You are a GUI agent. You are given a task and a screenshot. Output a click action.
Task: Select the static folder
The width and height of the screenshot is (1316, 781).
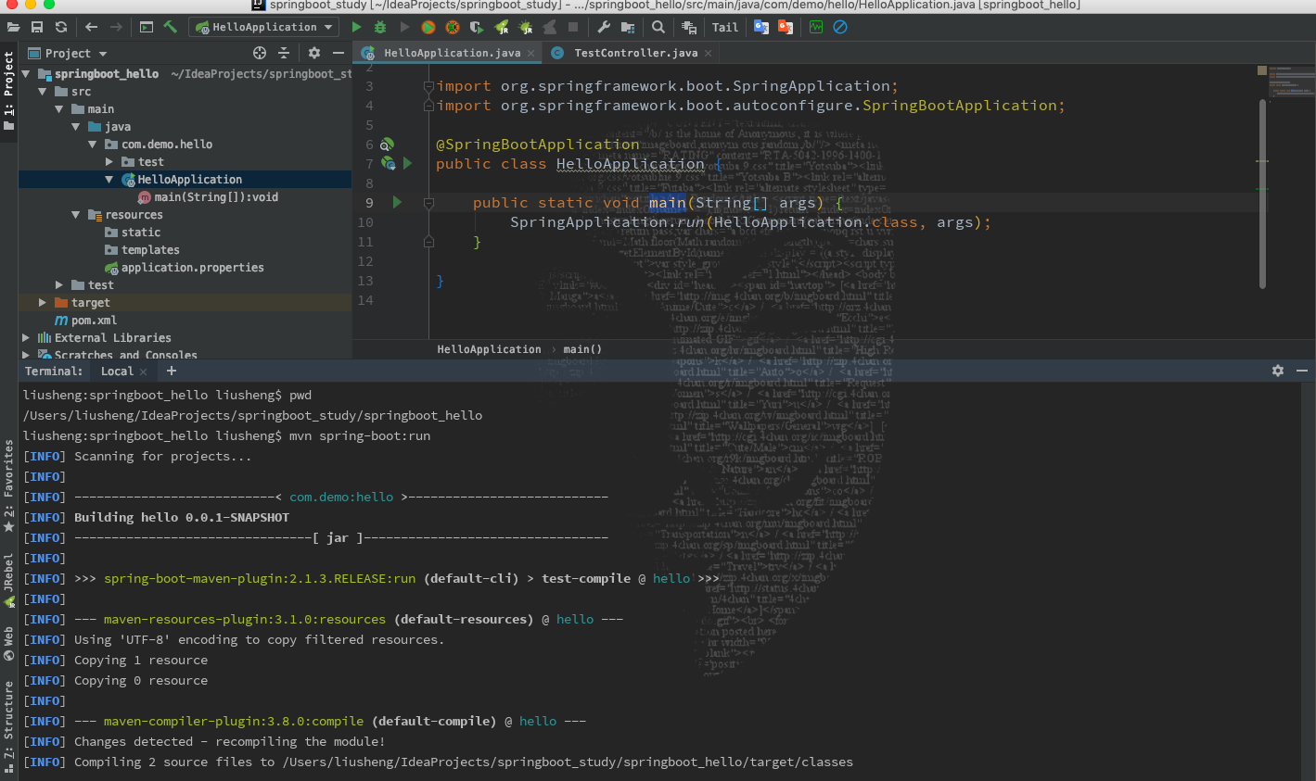point(140,232)
